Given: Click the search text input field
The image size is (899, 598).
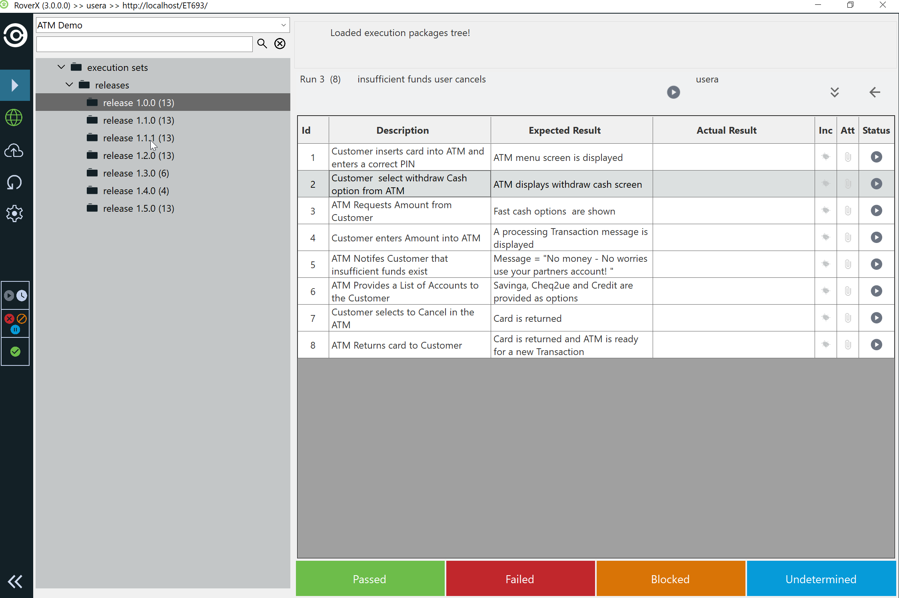Looking at the screenshot, I should tap(144, 44).
